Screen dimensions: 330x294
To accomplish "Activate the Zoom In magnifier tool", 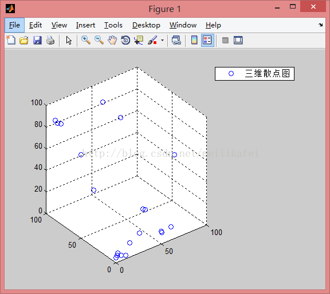I will (86, 40).
